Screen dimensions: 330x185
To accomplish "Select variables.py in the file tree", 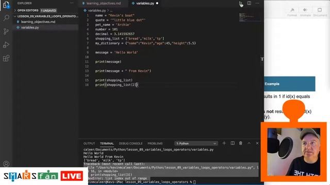I will [x=30, y=27].
